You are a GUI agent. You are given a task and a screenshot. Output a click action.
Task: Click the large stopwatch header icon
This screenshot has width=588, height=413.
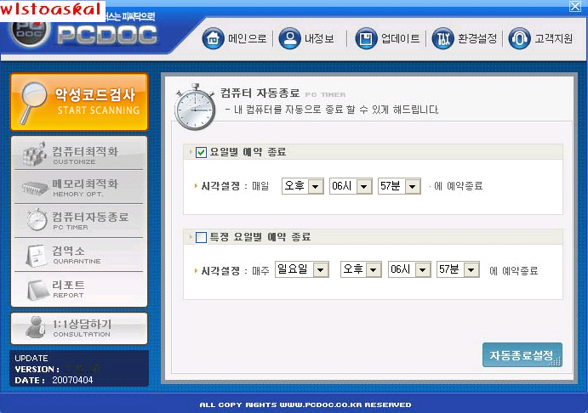pos(195,107)
